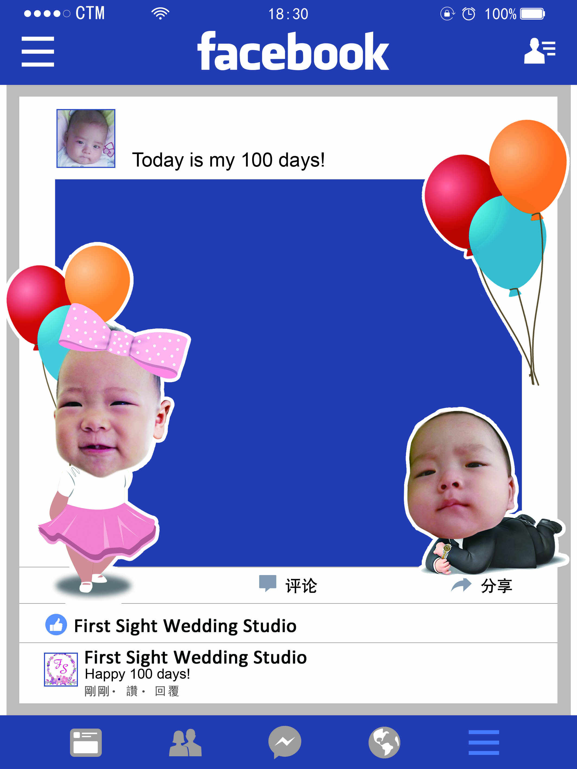Click the blue thumbs-up like icon

[x=56, y=625]
